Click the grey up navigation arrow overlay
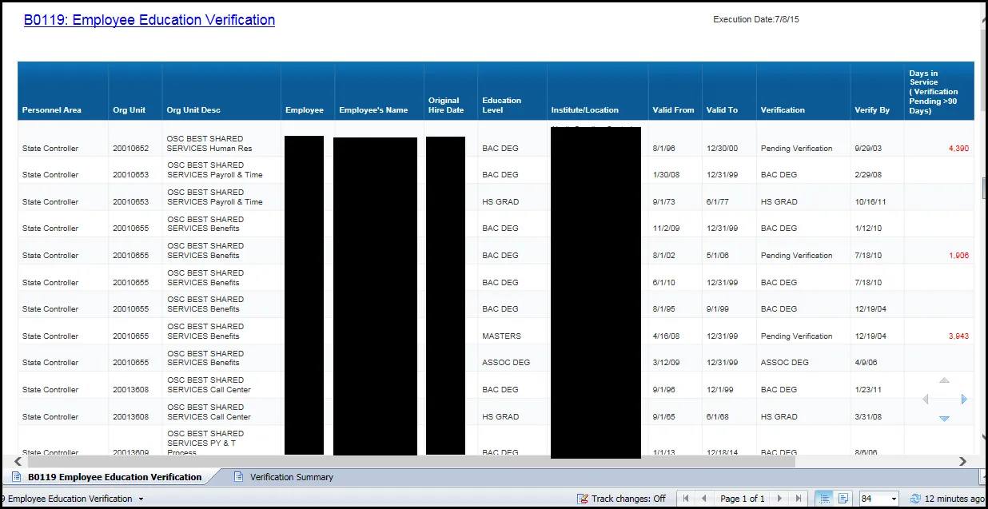This screenshot has width=988, height=509. 944,380
